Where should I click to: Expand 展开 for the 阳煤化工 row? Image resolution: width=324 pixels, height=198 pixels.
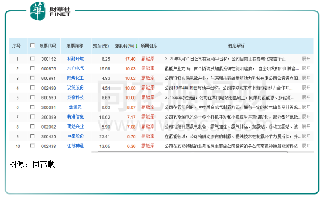306,78
